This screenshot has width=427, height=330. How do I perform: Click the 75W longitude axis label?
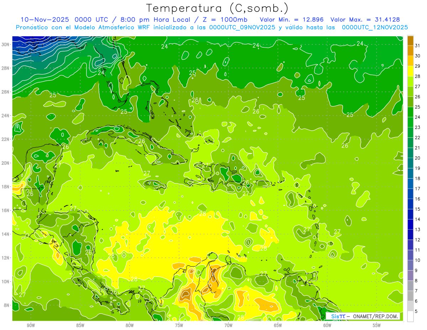(179, 326)
